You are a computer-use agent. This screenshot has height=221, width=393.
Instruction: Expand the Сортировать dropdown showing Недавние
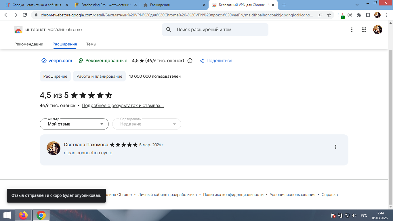(147, 124)
